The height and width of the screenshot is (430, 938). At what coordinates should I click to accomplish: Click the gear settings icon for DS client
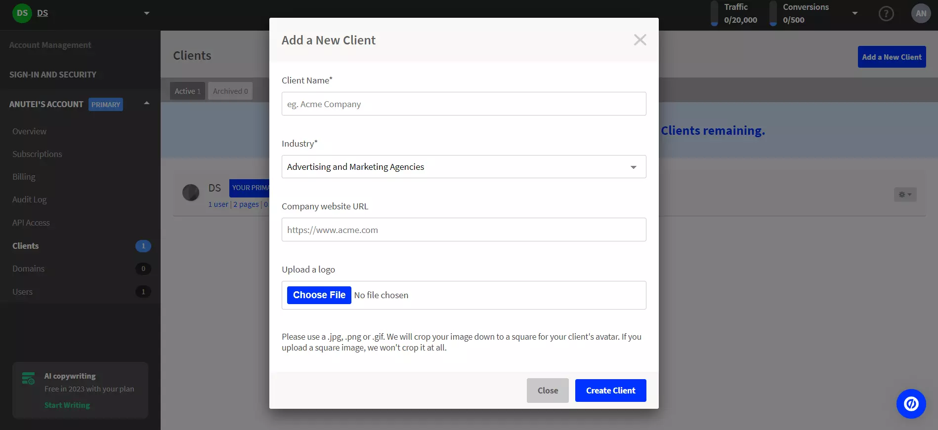905,195
